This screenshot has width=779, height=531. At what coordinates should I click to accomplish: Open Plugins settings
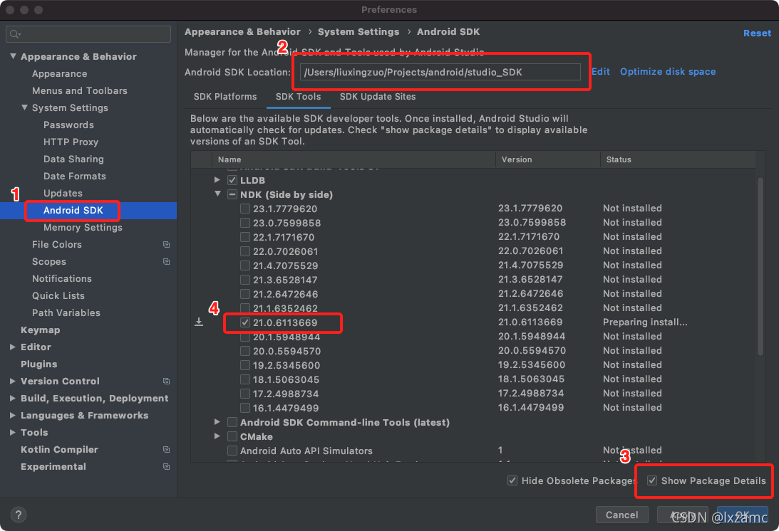[38, 364]
